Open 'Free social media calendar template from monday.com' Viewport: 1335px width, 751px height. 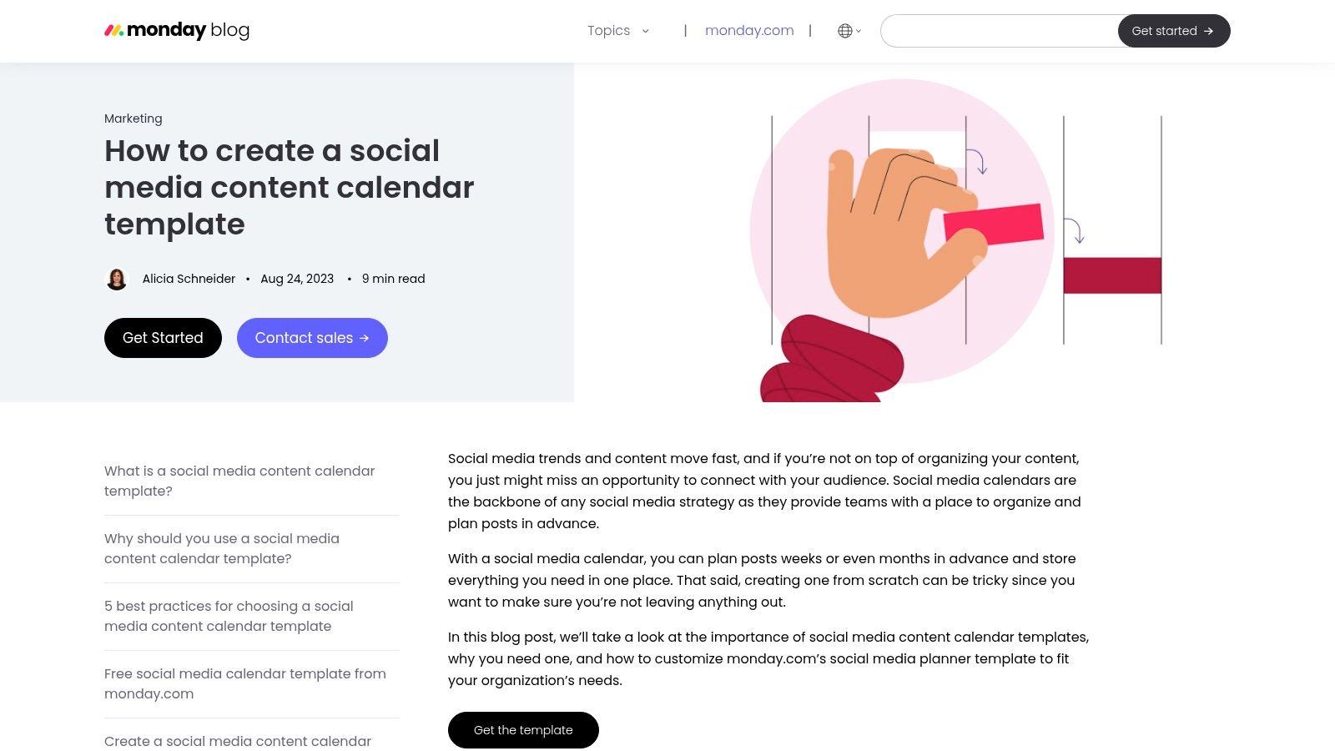click(244, 683)
